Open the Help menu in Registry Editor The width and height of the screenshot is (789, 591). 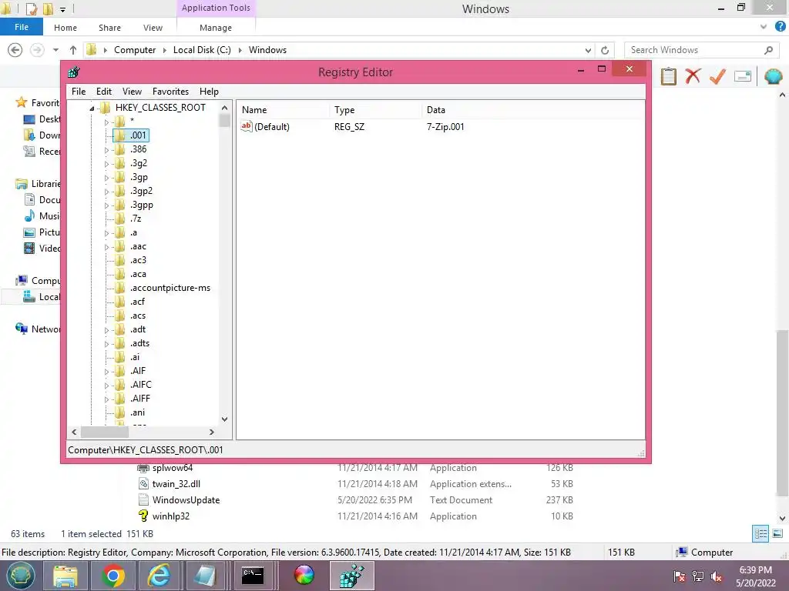point(209,92)
